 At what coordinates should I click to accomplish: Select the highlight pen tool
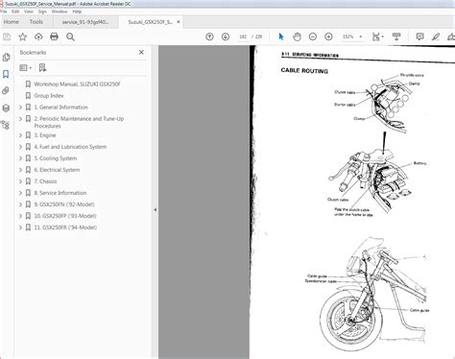[436, 36]
